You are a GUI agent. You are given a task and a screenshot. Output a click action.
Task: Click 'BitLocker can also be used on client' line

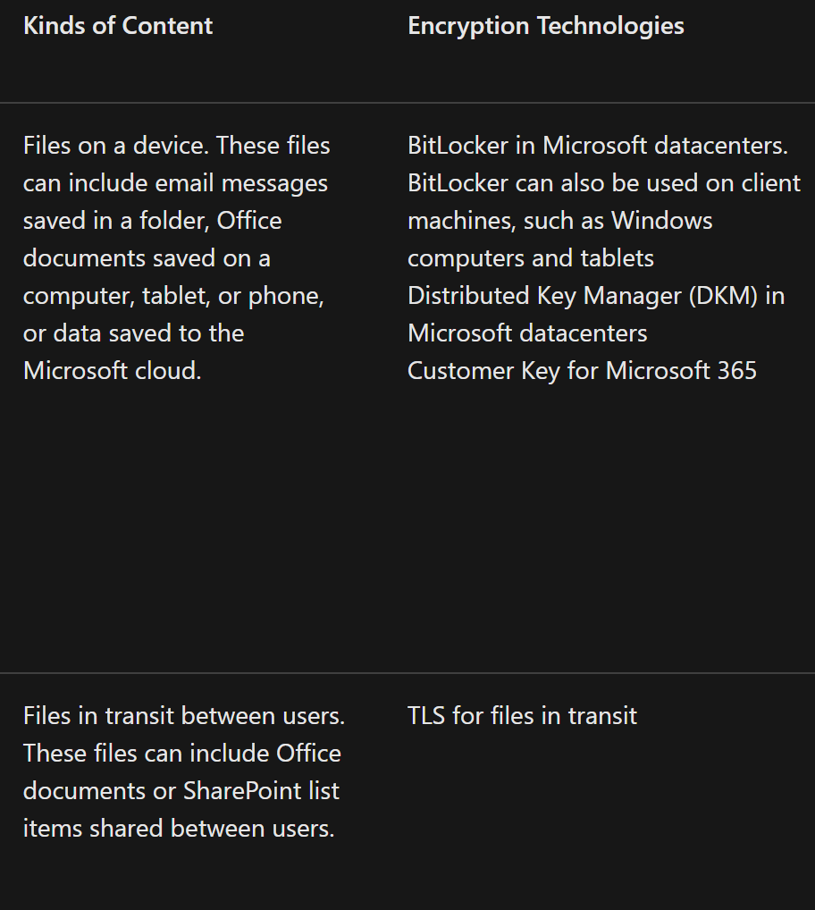(604, 183)
